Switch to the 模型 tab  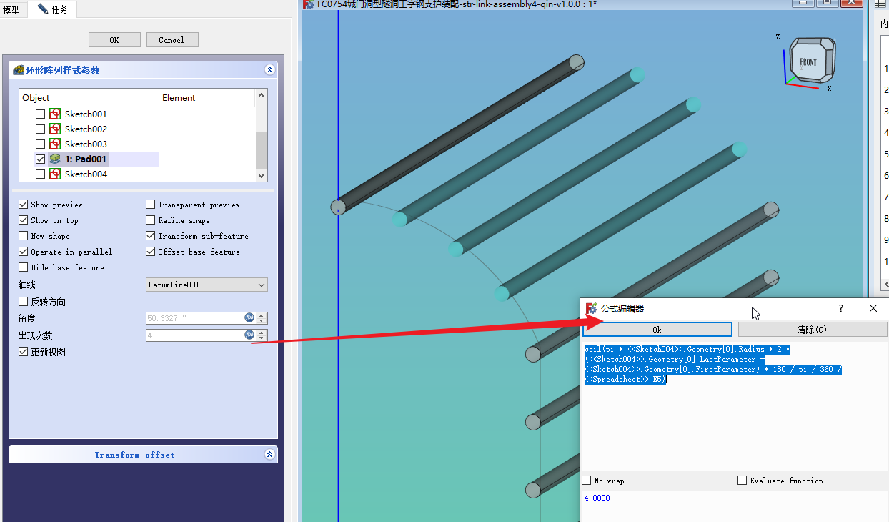coord(12,10)
